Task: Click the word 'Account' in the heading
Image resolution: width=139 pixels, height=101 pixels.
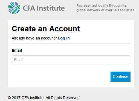Action: (65, 29)
